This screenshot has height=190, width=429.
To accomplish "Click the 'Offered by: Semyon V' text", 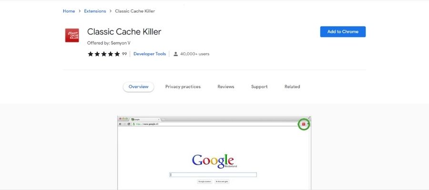I will (x=109, y=43).
